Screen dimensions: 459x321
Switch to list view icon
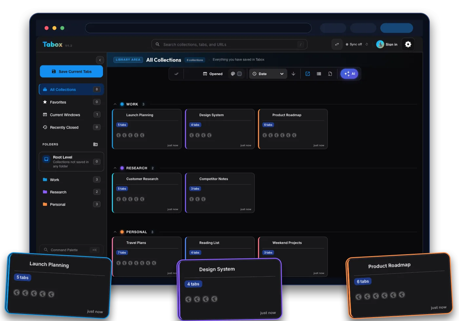click(x=319, y=74)
